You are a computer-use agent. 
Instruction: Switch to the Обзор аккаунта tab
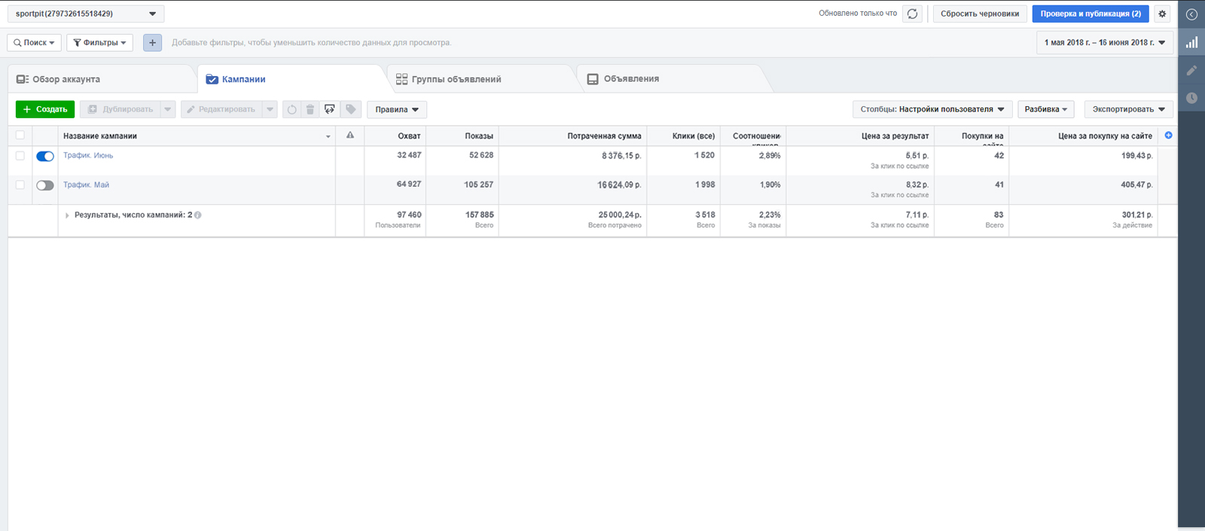[x=66, y=79]
